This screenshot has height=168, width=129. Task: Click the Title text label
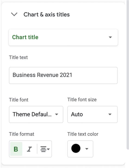point(18,57)
